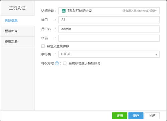Enable the 自定义登录参数 checkbox
The width and height of the screenshot is (167, 121).
(43, 46)
